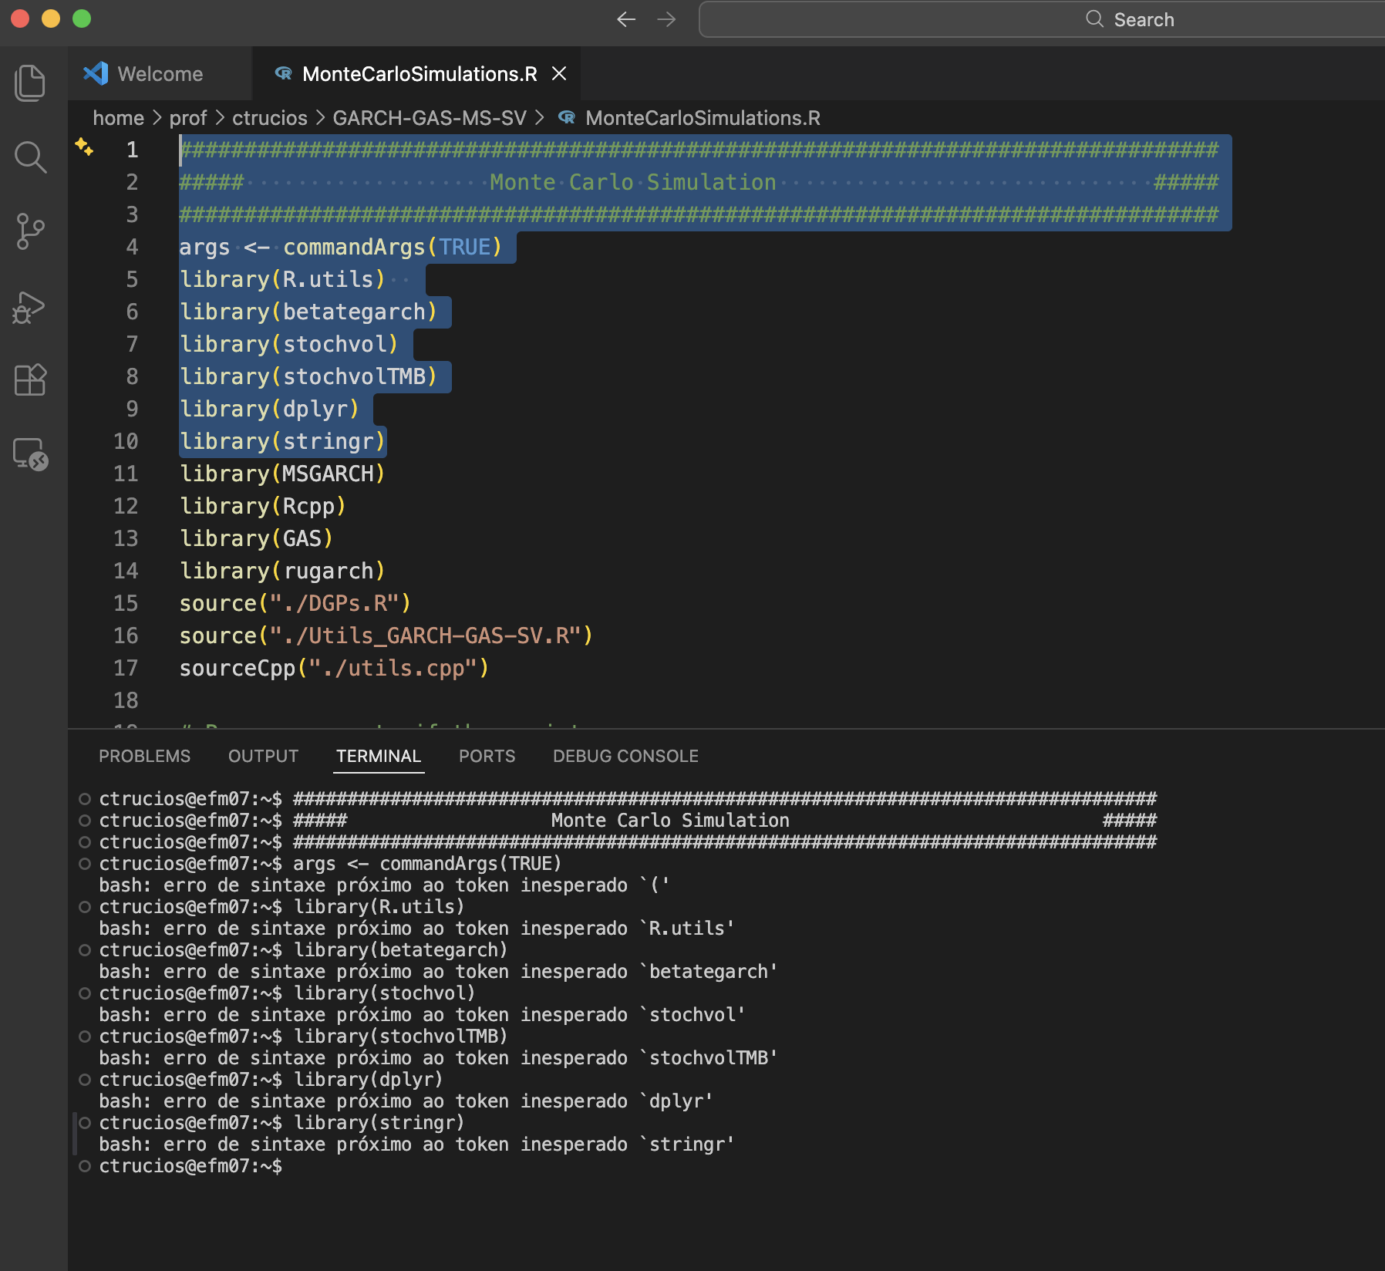Viewport: 1385px width, 1271px height.
Task: Click the VS Code logo on the Welcome tab
Action: tap(94, 73)
